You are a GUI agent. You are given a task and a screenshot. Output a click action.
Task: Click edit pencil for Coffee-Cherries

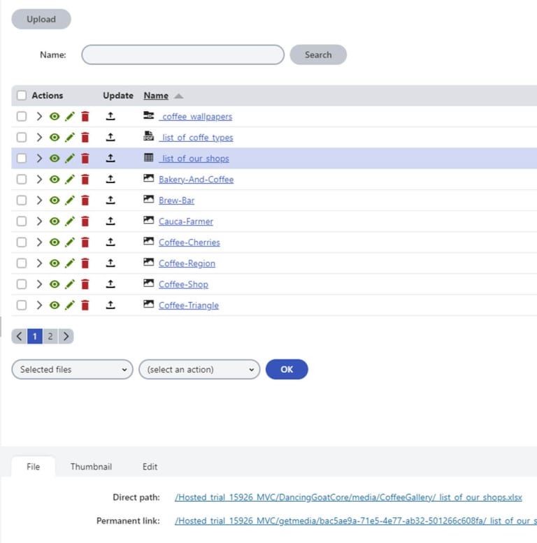point(70,242)
